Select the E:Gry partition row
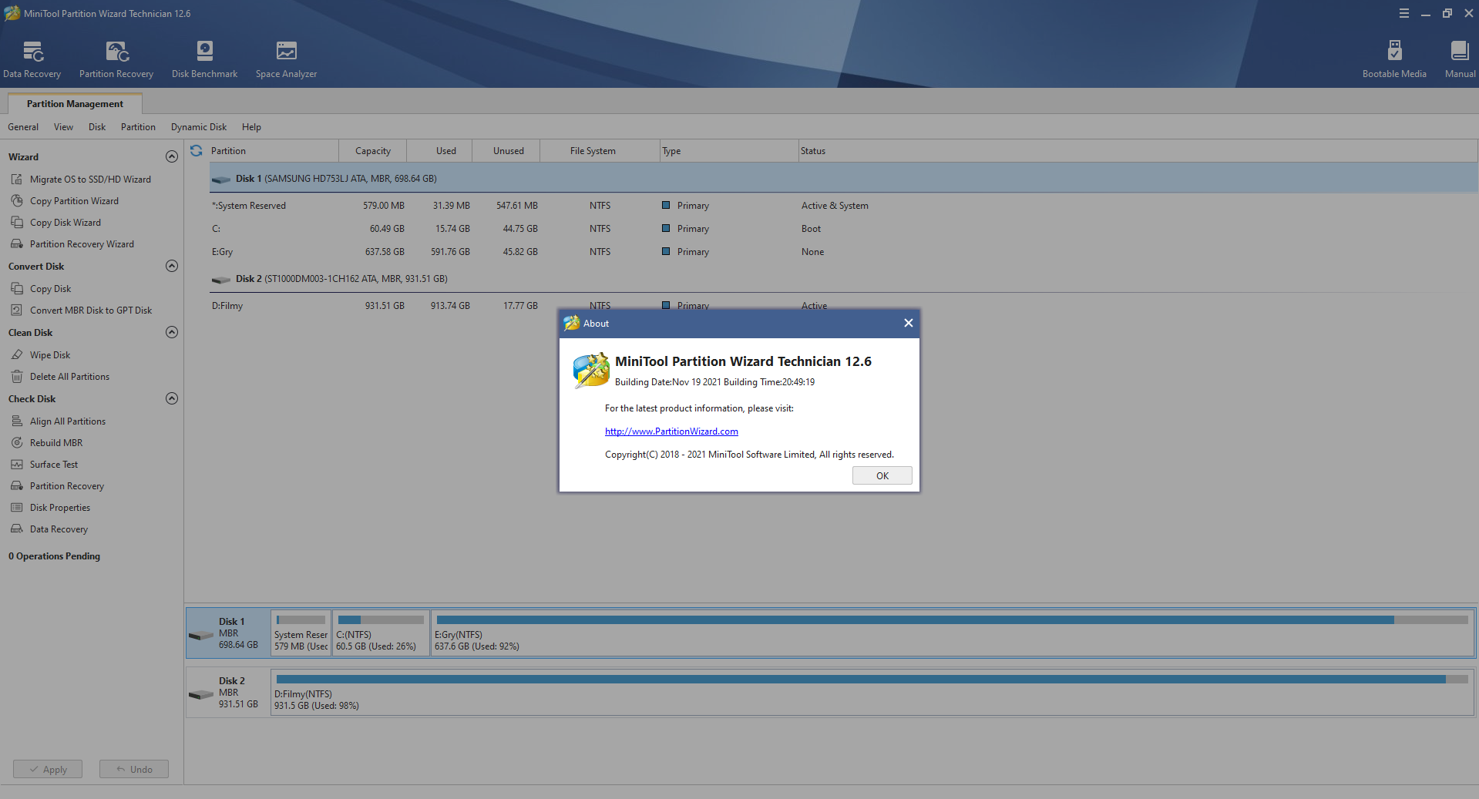The width and height of the screenshot is (1479, 799). [x=843, y=252]
